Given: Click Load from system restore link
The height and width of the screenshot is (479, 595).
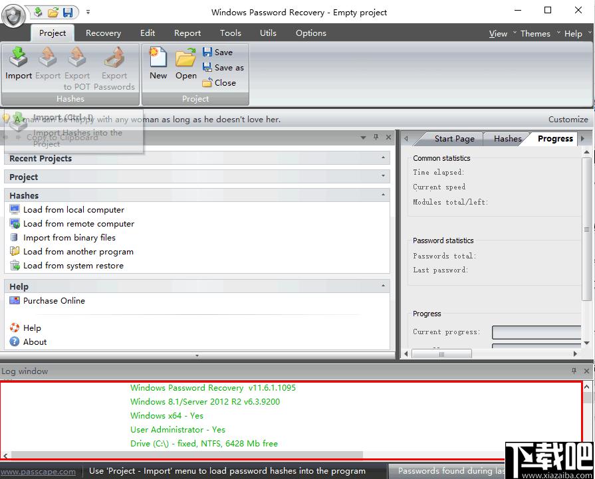Looking at the screenshot, I should [x=73, y=266].
